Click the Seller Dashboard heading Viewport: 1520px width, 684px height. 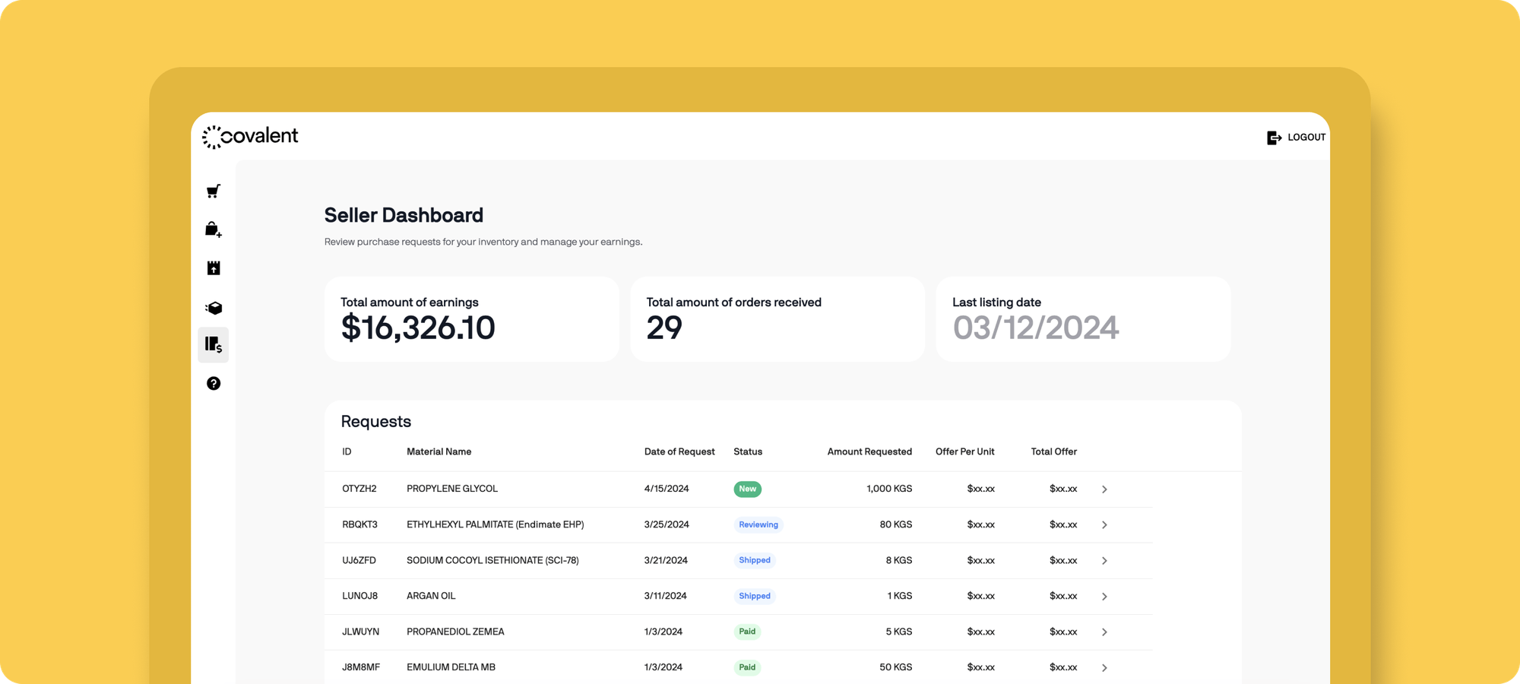tap(404, 216)
